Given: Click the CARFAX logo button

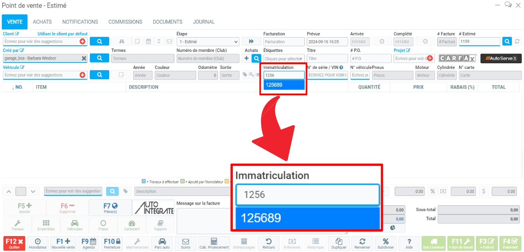Looking at the screenshot, I should click(x=457, y=58).
